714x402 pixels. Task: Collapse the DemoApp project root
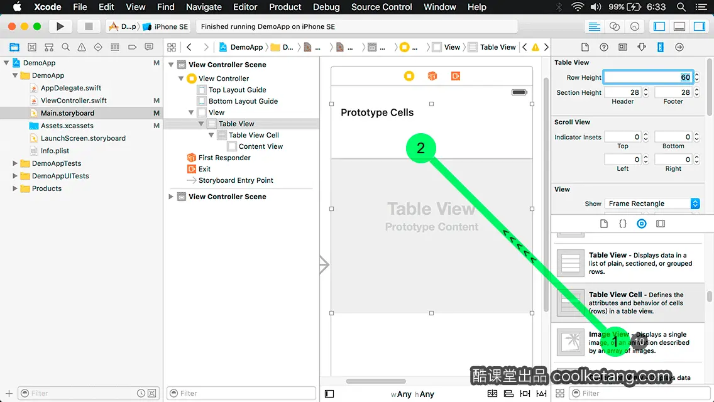pos(6,63)
